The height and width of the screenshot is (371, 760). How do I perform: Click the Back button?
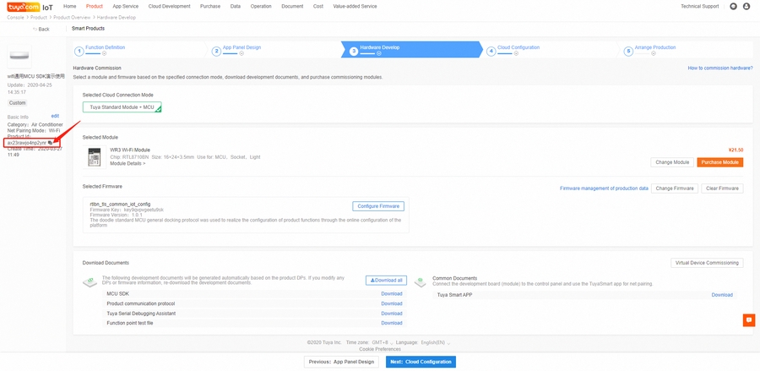point(41,29)
